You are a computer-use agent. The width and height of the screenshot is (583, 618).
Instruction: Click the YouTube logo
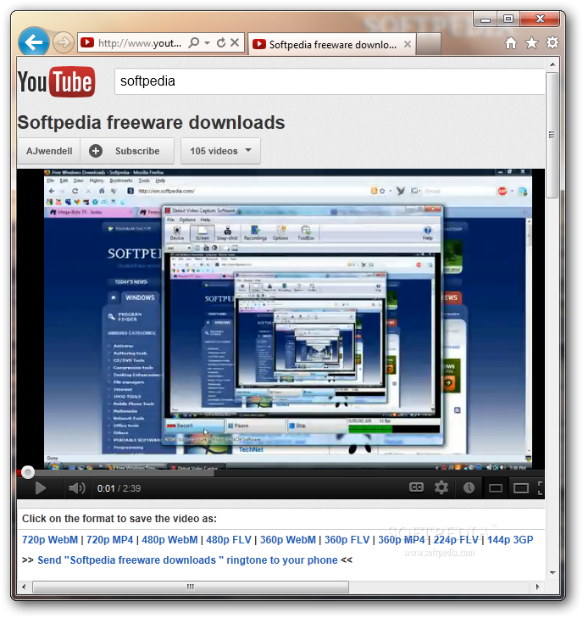tap(56, 81)
